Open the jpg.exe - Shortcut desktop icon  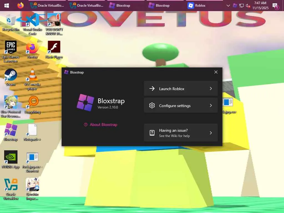coord(32,163)
